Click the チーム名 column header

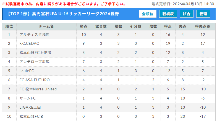[46, 26]
